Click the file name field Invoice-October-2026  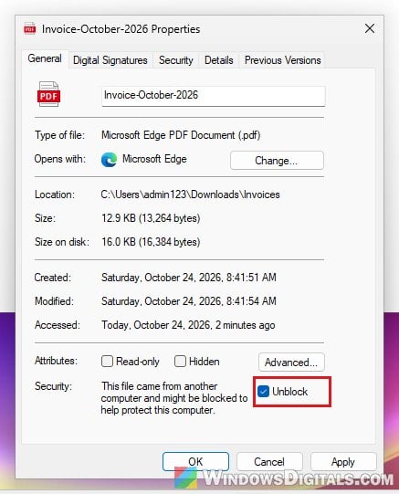click(214, 96)
